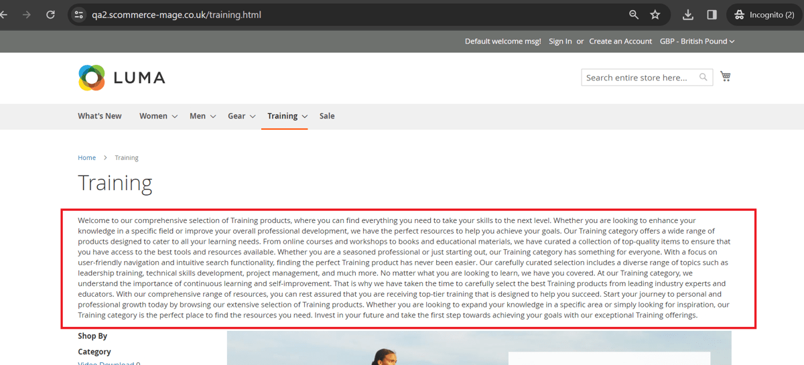Screen dimensions: 804x365
Task: Reload the page with the refresh icon
Action: click(x=50, y=15)
